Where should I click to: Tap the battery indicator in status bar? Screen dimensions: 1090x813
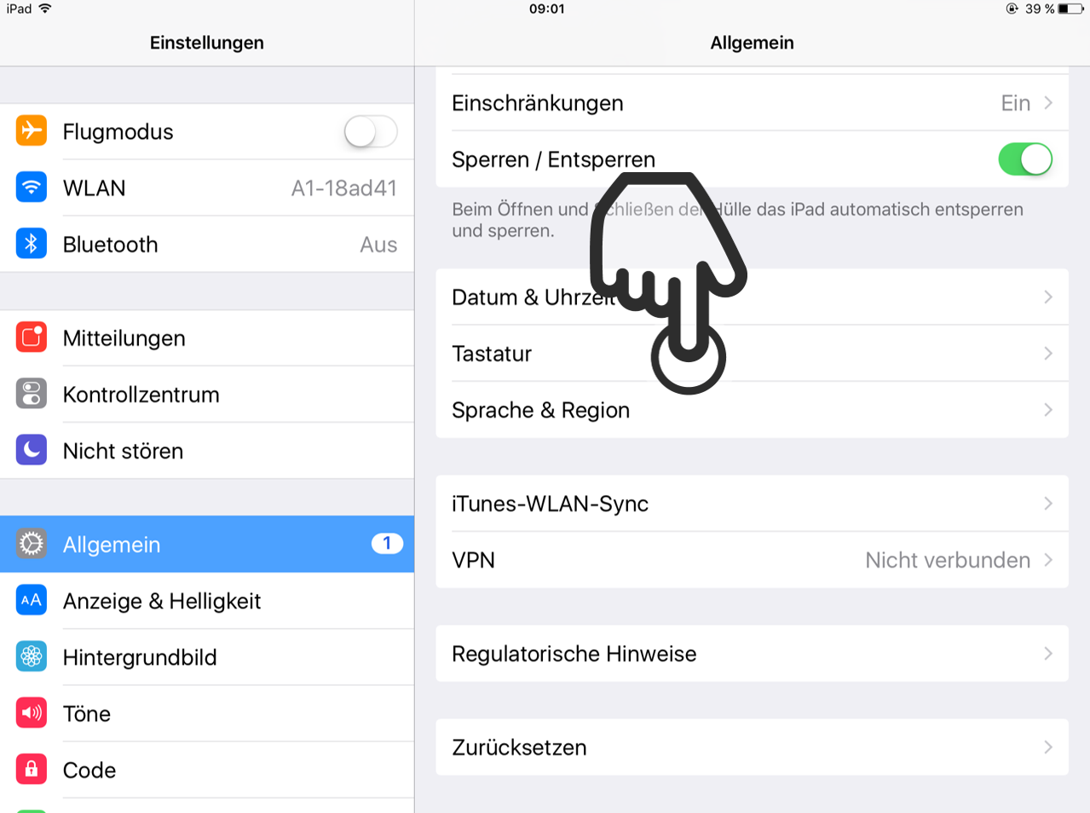[1070, 9]
